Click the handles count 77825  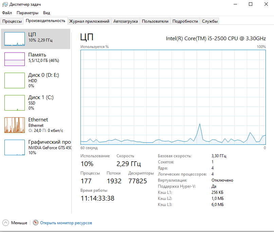(138, 181)
